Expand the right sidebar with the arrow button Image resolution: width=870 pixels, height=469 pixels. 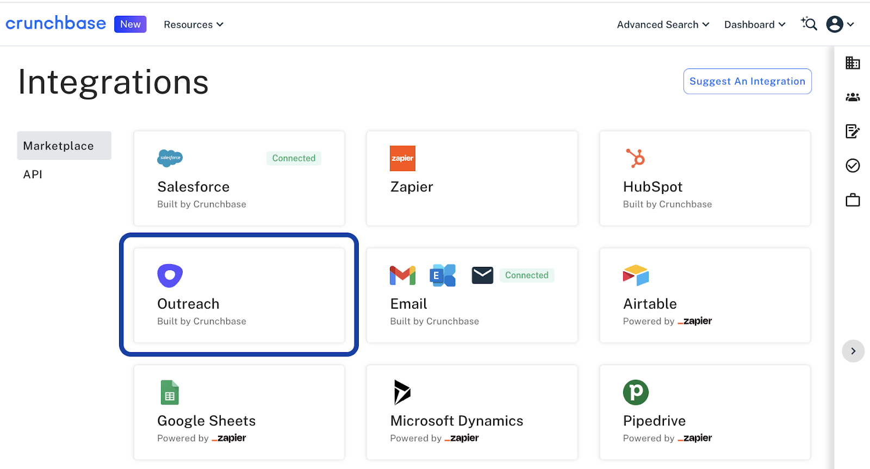[x=853, y=351]
